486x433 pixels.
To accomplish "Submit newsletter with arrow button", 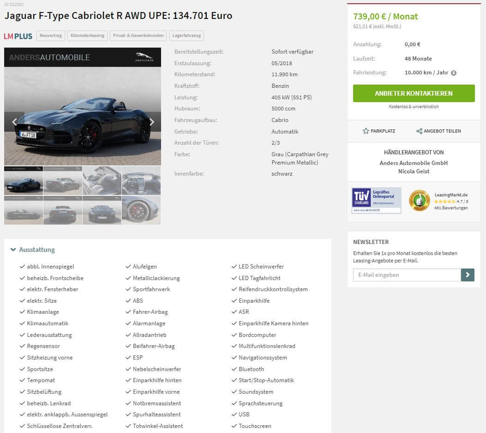I will pos(468,274).
